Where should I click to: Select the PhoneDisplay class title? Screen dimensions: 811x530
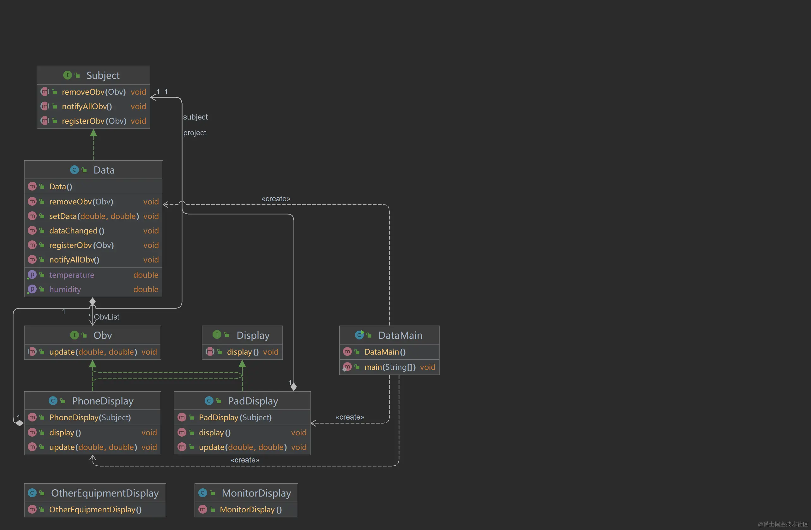click(103, 401)
